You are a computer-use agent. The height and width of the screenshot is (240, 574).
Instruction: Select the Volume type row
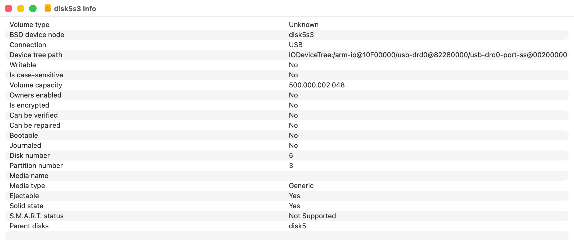click(x=287, y=25)
